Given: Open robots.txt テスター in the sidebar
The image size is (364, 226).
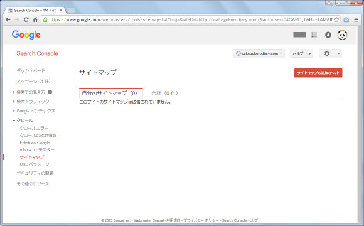Looking at the screenshot, I should 37,150.
